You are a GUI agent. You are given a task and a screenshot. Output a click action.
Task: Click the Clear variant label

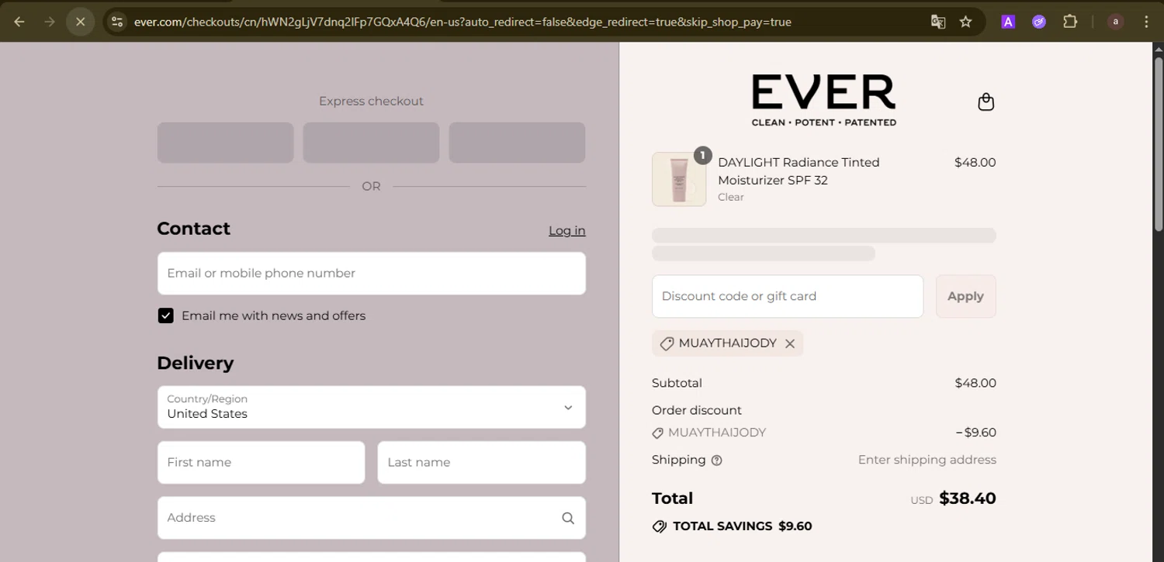(731, 197)
